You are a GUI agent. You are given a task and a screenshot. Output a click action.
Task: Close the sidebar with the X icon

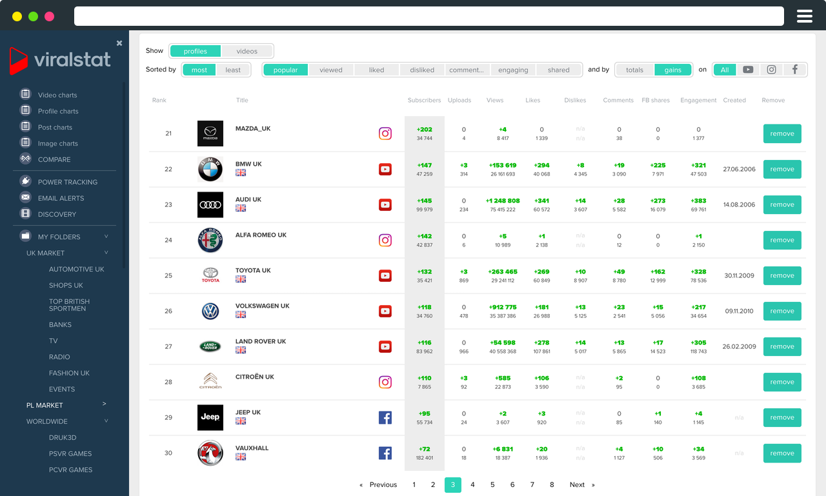point(119,43)
